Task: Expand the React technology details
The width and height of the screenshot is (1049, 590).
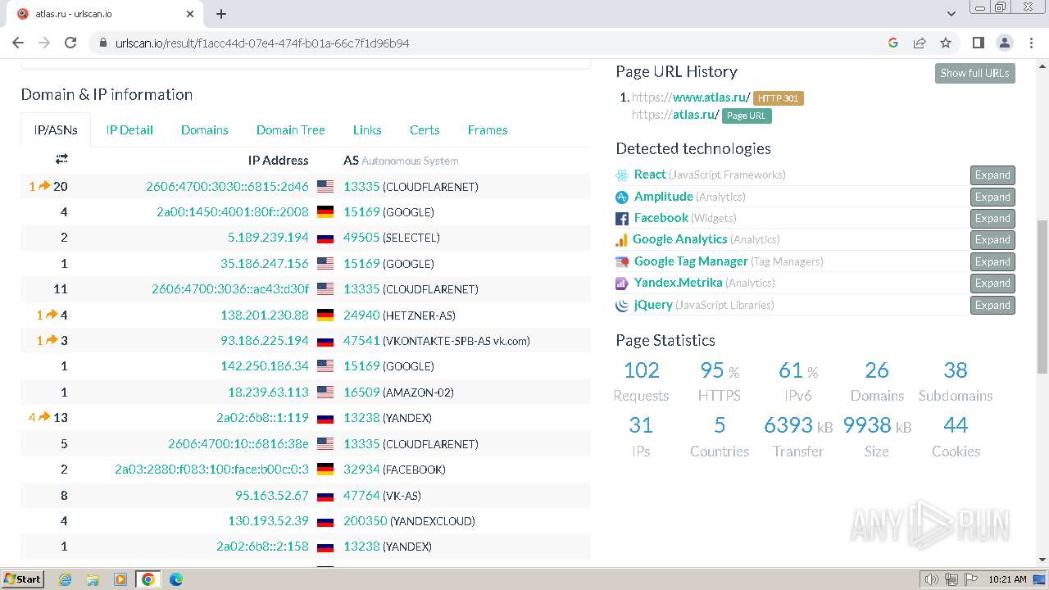Action: click(x=992, y=175)
